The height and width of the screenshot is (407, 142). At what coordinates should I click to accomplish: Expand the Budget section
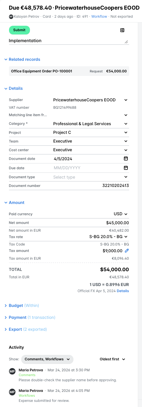tap(22, 306)
